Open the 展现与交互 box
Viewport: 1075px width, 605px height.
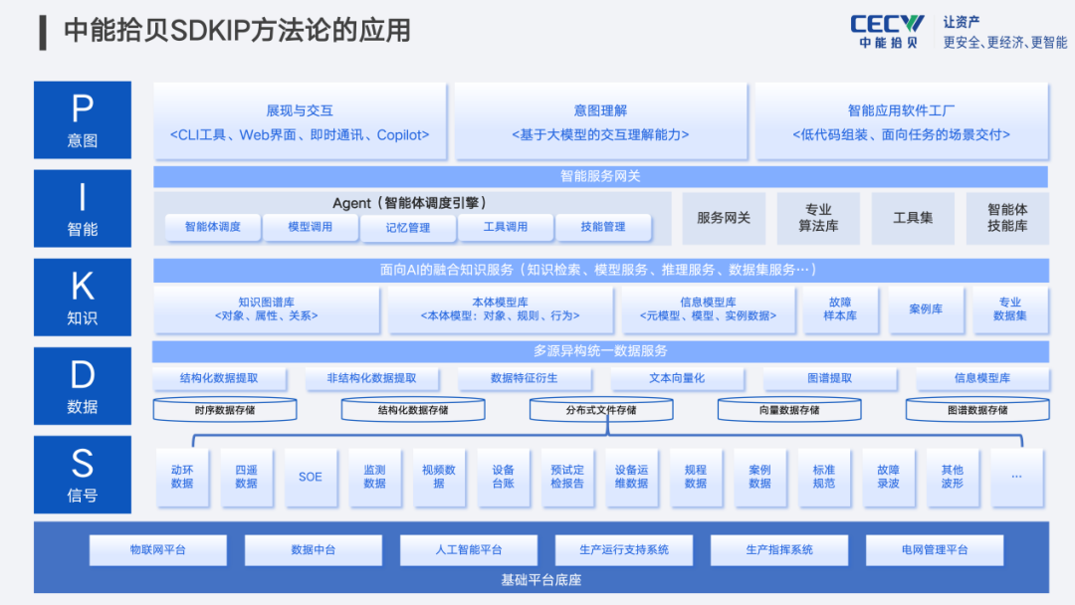coord(300,121)
